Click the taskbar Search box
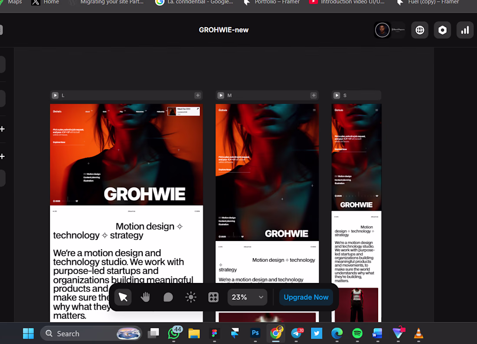This screenshot has height=344, width=477. point(91,333)
